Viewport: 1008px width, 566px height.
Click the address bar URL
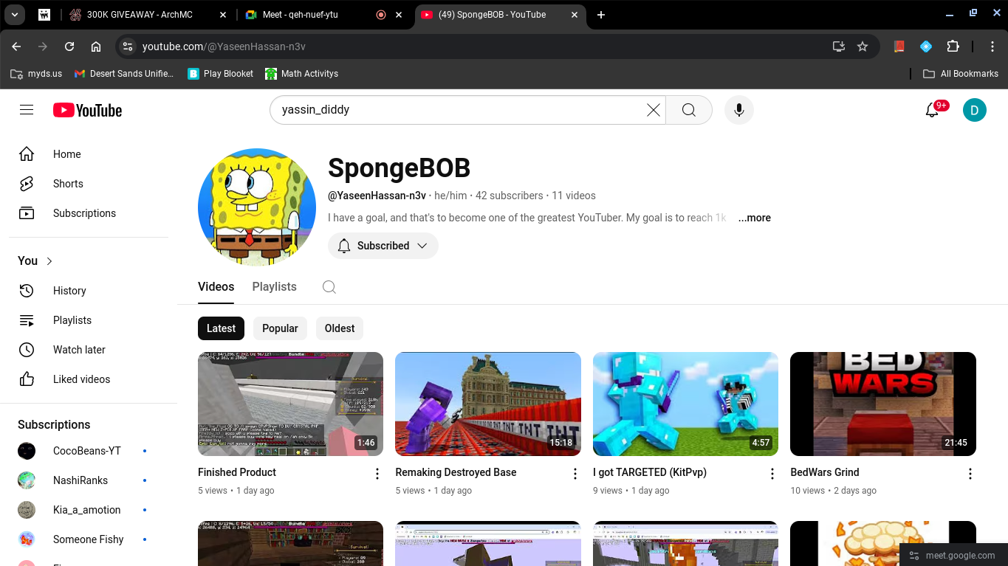pos(224,46)
